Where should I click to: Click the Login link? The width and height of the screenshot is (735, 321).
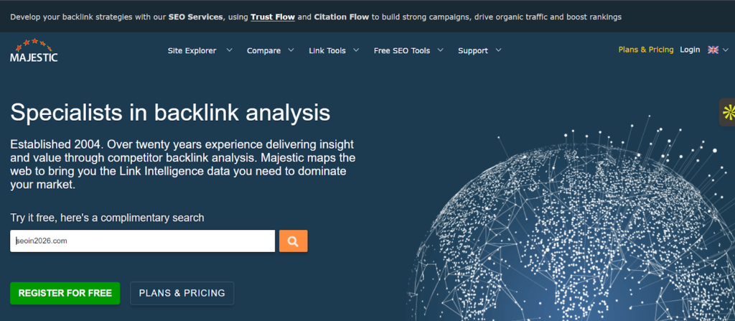[690, 50]
